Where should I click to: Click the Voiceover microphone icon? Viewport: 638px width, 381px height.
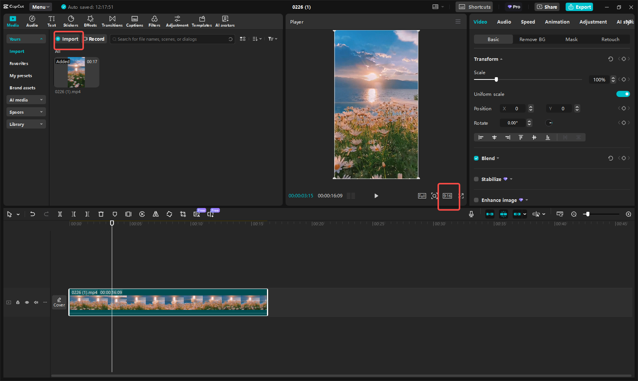coord(471,214)
